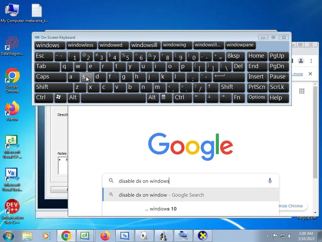Click the 'more' link in Chrome
Screen dimensions: 322x242
[298, 74]
